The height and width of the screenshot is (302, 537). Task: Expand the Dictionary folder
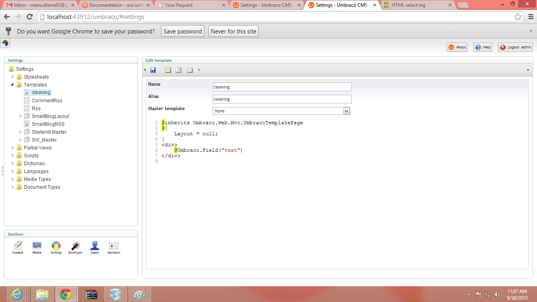tap(13, 163)
